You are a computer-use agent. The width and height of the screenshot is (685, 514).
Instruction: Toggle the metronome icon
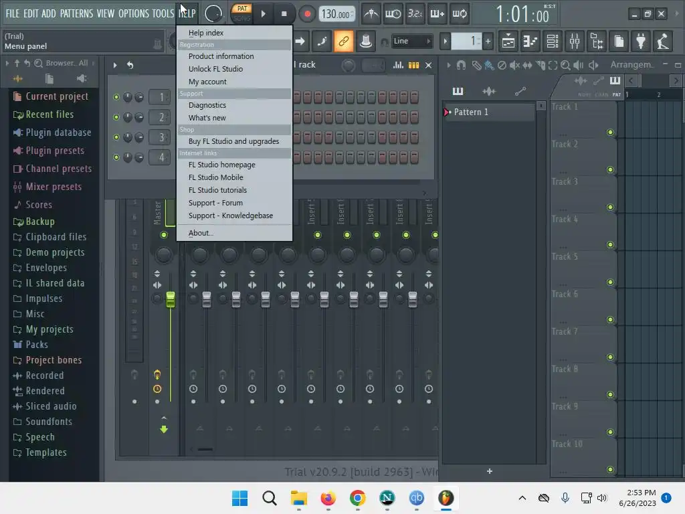pos(371,14)
